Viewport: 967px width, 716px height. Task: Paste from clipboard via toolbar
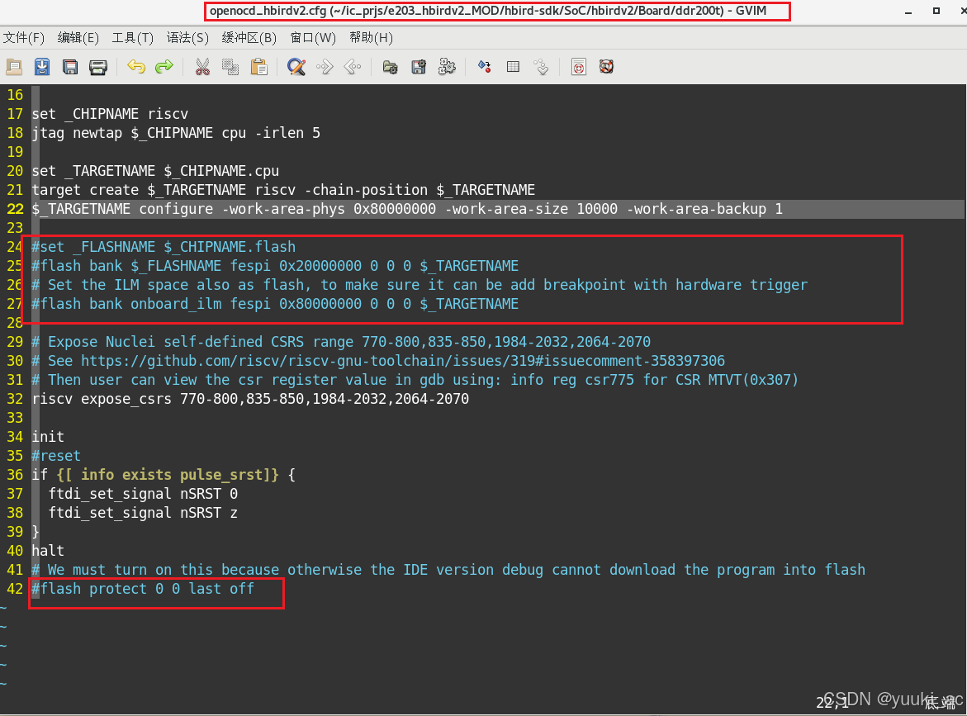[259, 67]
